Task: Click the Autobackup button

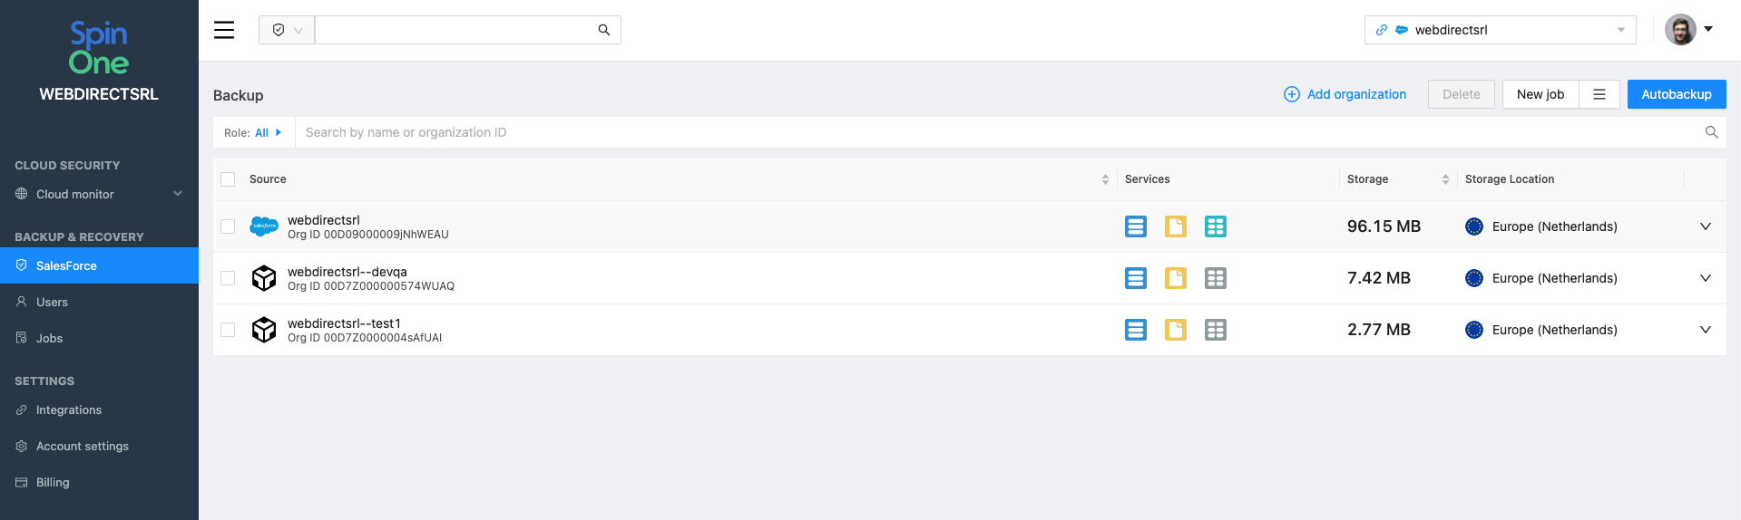Action: click(x=1676, y=94)
